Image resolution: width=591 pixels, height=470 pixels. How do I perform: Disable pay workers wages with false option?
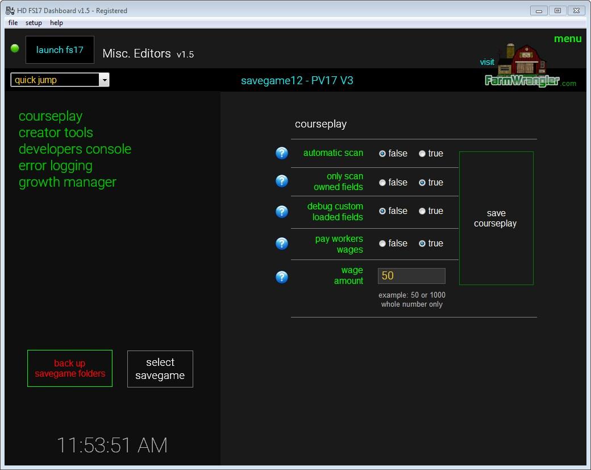pyautogui.click(x=382, y=244)
